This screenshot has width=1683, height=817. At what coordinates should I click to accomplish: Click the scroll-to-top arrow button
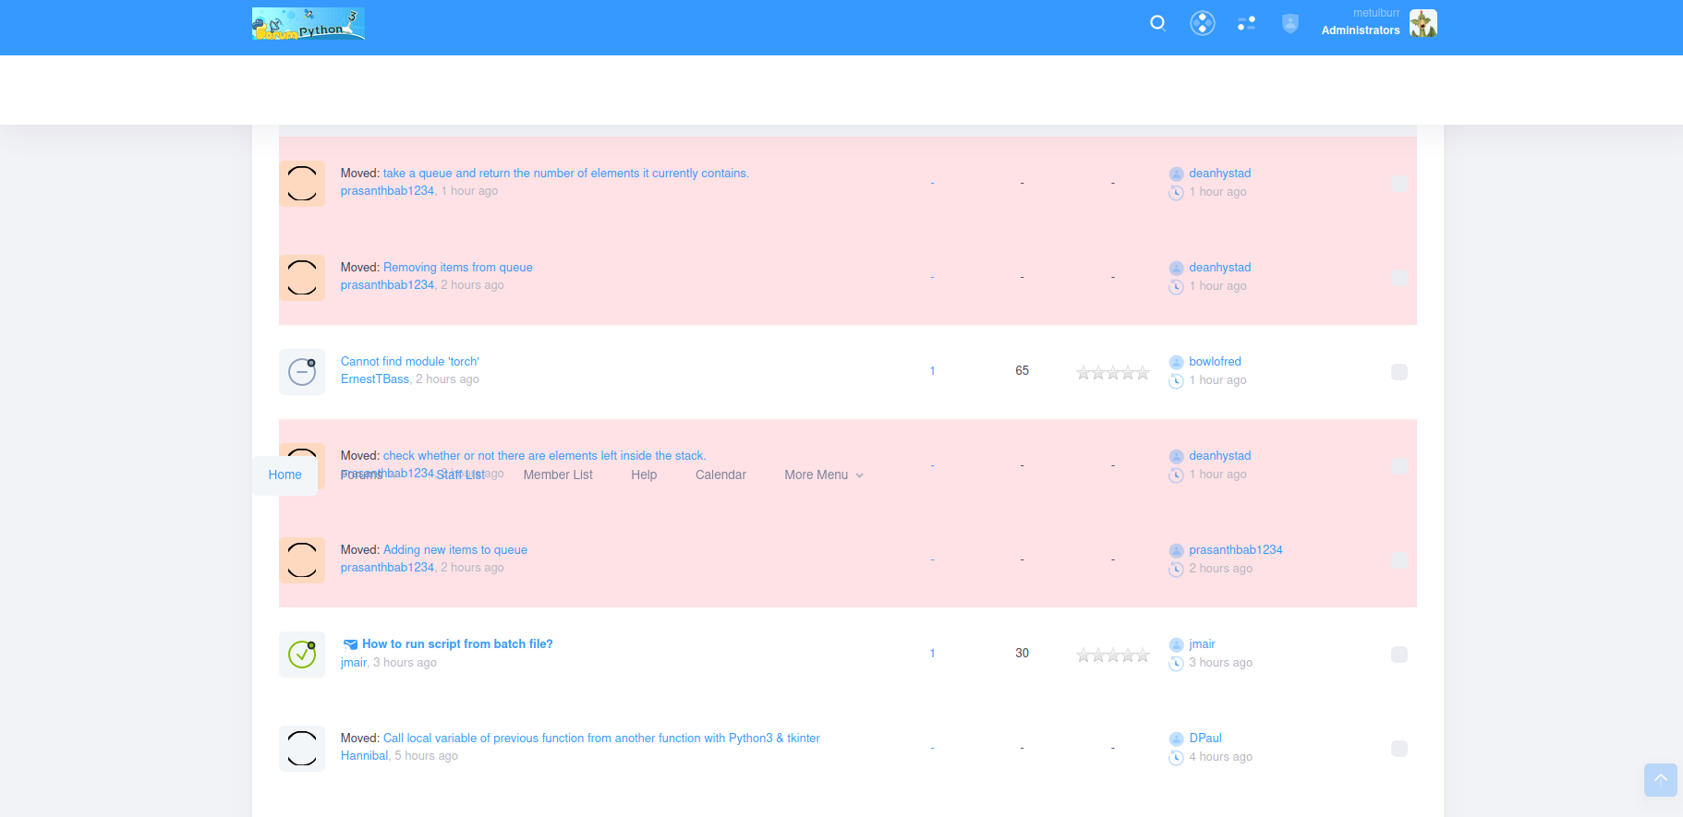(x=1660, y=779)
